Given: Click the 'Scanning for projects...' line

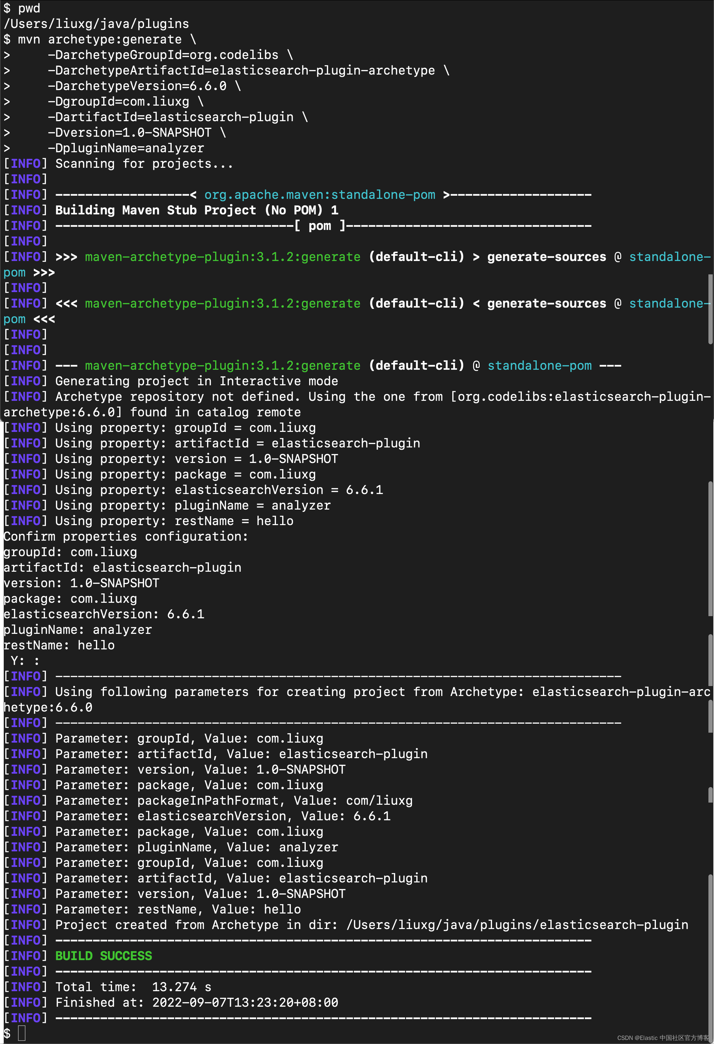Looking at the screenshot, I should click(144, 163).
